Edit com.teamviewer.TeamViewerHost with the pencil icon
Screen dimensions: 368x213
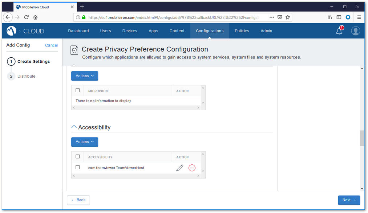180,168
